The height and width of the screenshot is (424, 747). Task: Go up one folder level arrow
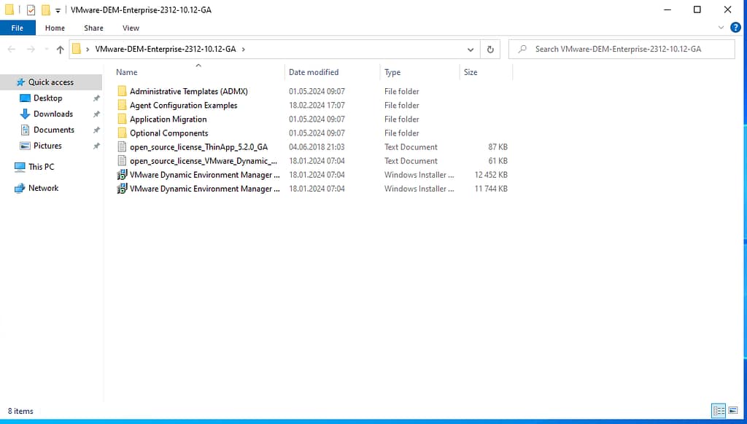coord(60,50)
